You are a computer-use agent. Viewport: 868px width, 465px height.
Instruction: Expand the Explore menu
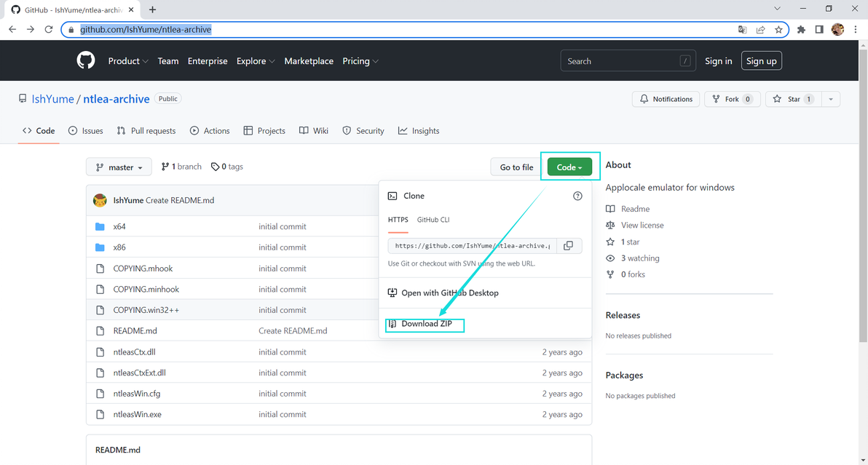pyautogui.click(x=256, y=61)
